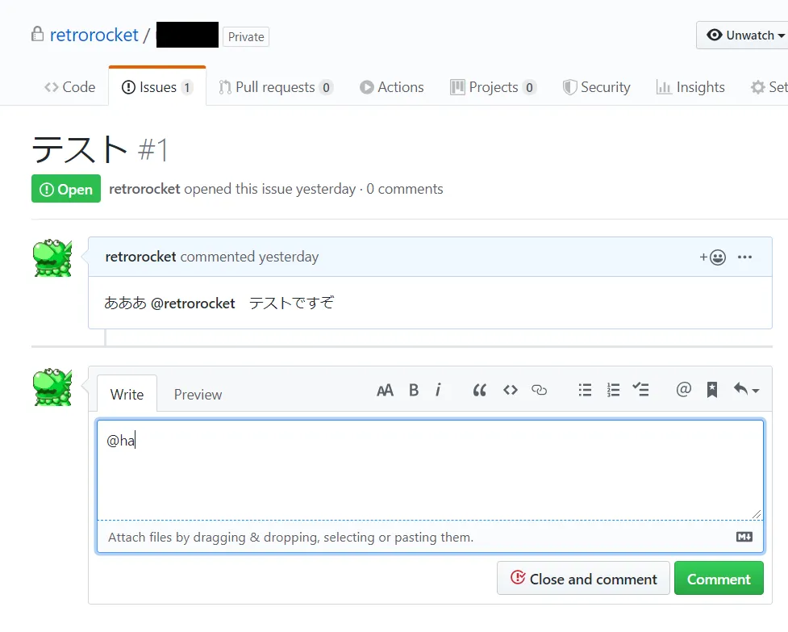
Task: Open the mention suggestions with @ icon
Action: pyautogui.click(x=683, y=390)
